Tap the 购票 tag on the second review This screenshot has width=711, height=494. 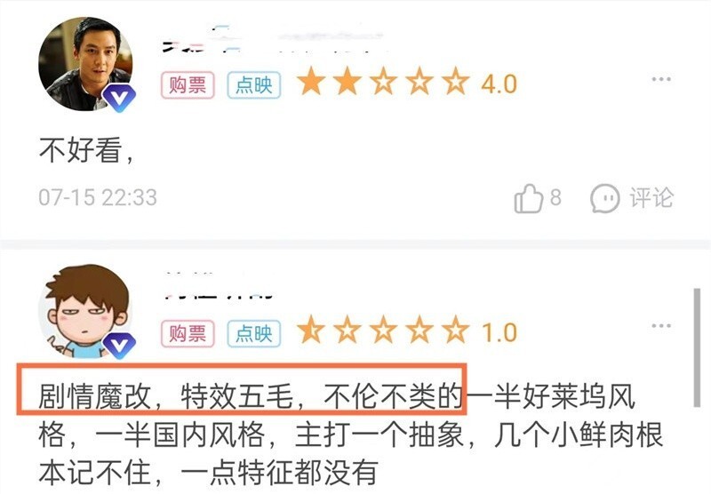(188, 333)
